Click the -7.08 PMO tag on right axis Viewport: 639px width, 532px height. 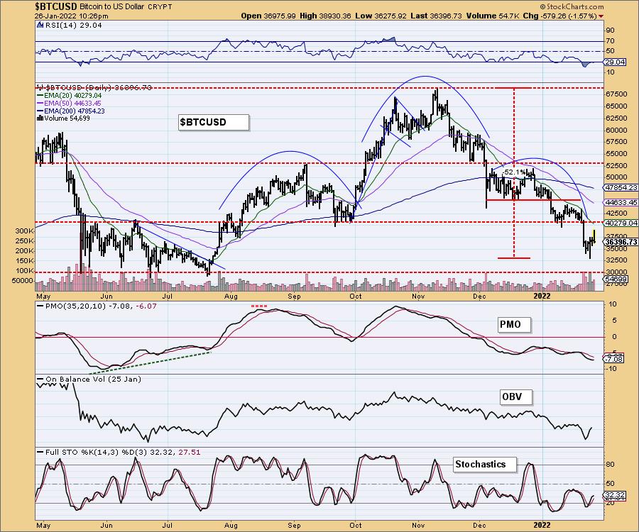coord(614,360)
